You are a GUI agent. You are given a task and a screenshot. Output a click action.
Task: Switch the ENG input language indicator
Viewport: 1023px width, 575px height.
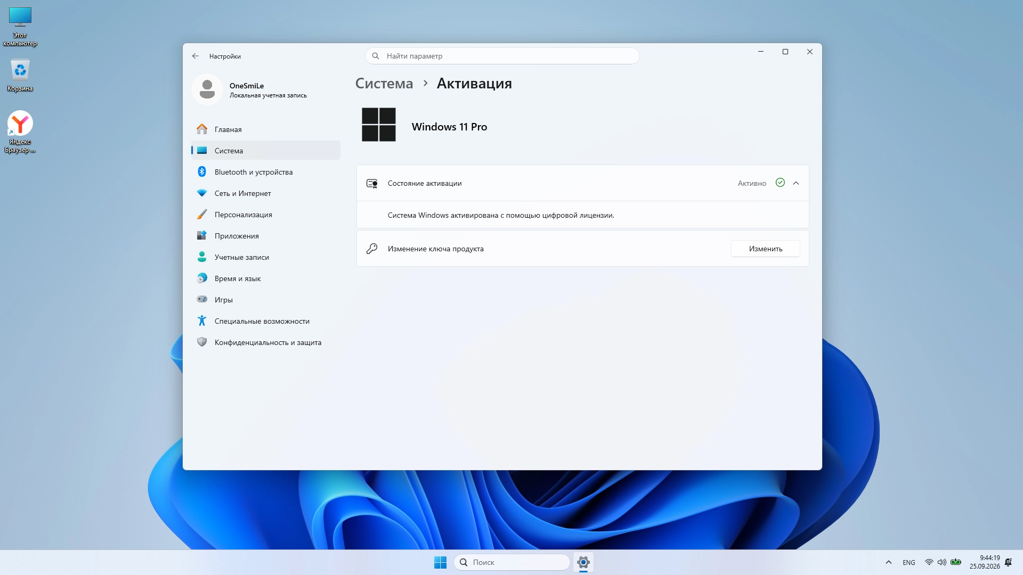pyautogui.click(x=909, y=562)
